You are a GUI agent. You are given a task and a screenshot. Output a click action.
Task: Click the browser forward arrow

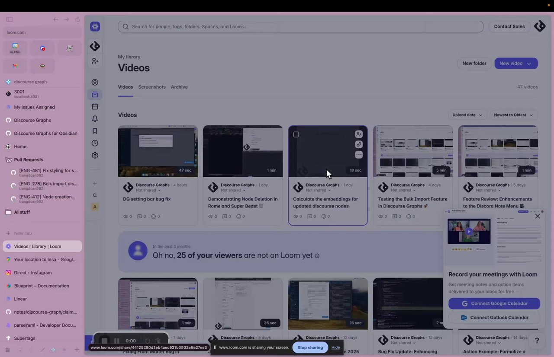67,19
